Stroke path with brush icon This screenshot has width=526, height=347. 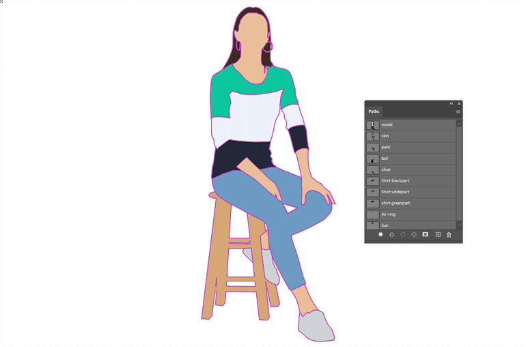[x=391, y=234]
